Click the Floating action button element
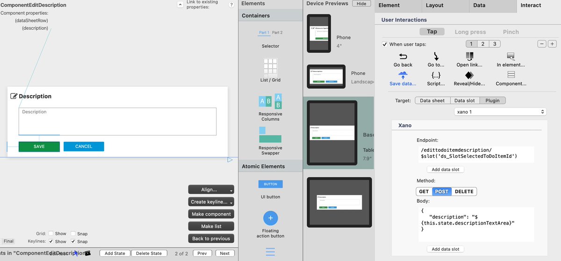This screenshot has height=261, width=561. click(x=270, y=218)
